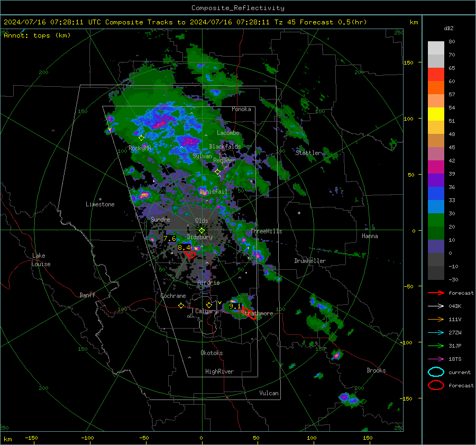The width and height of the screenshot is (476, 445).
Task: Select the yellow 51-54 dBZ color swatch
Action: 436,114
